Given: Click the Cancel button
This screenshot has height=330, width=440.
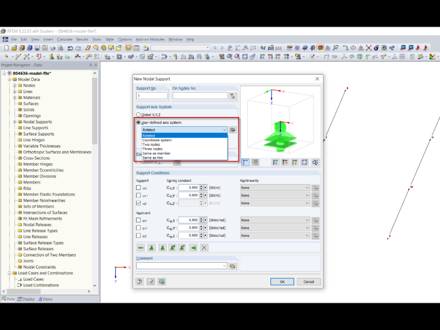Looking at the screenshot, I should click(x=309, y=282).
